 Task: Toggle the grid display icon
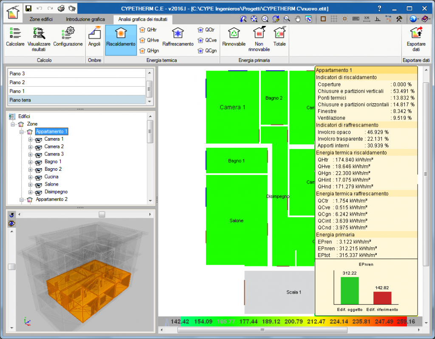pos(334,19)
